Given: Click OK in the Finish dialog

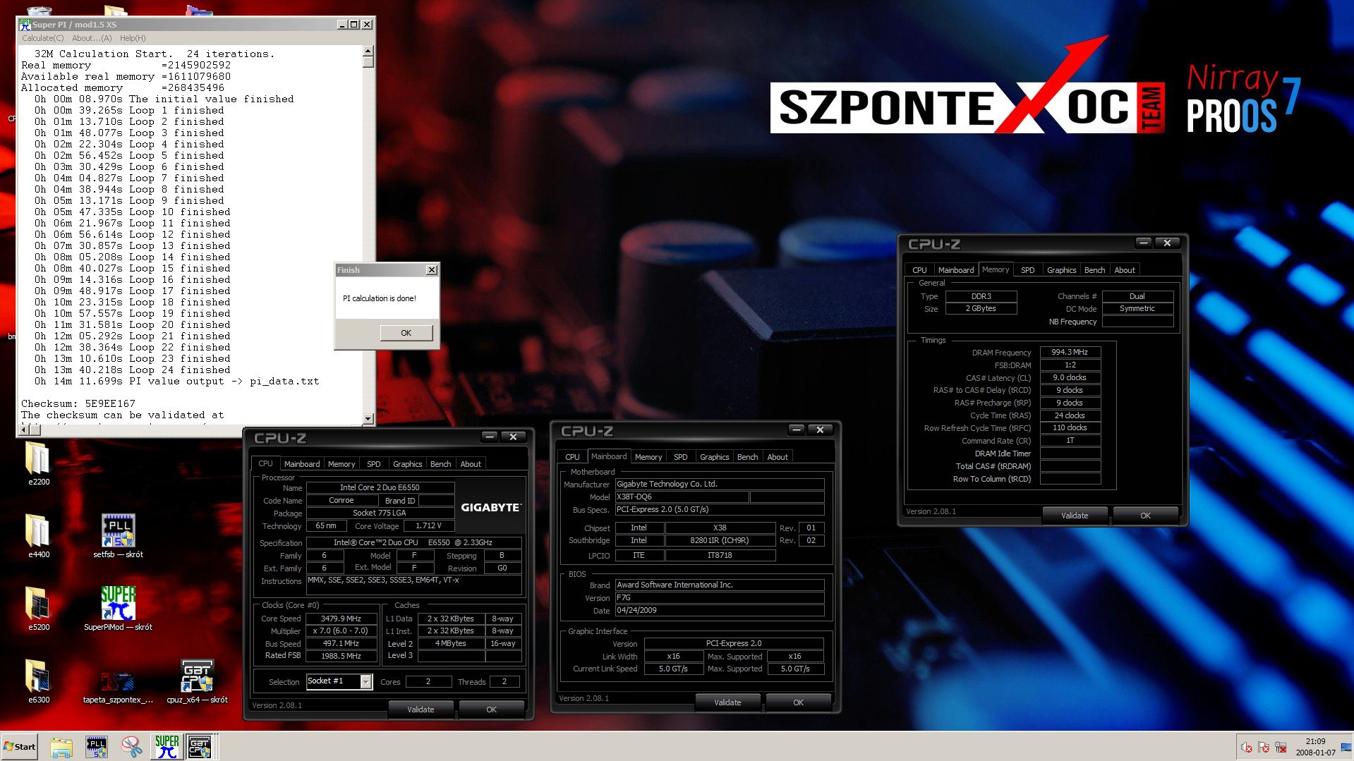Looking at the screenshot, I should pos(406,333).
